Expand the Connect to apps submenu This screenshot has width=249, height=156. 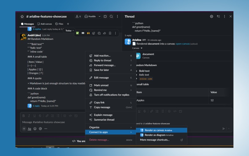[111, 132]
